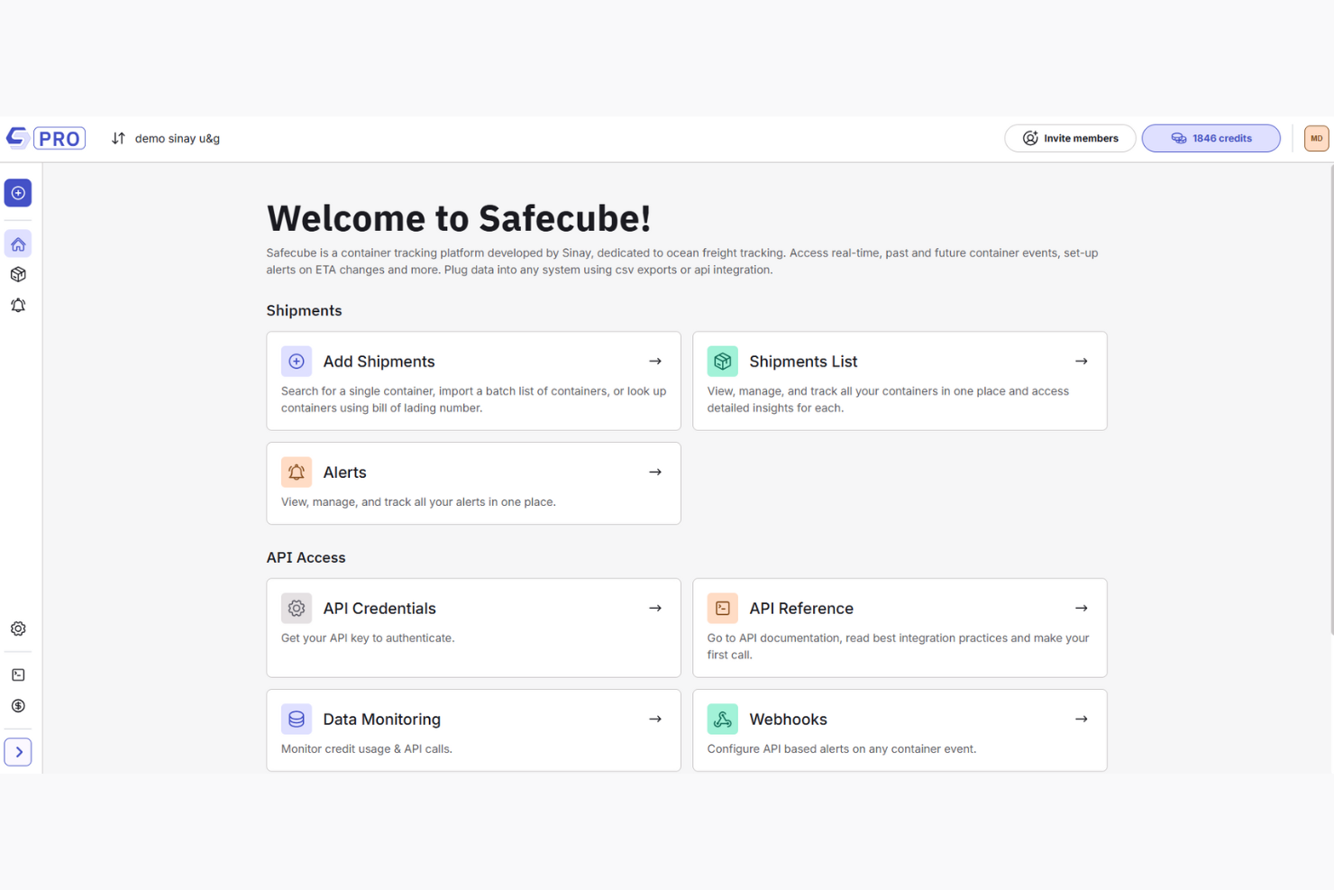Switch organization via demo sinay u&g selector
1334x890 pixels.
[166, 138]
